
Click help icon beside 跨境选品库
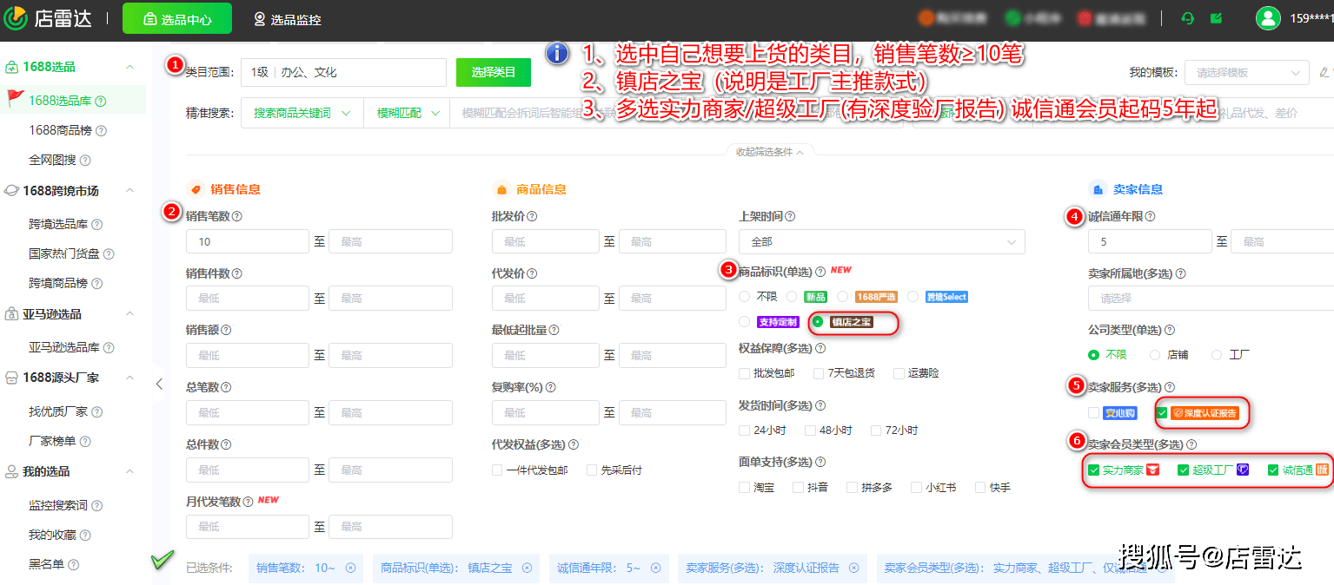click(x=96, y=225)
